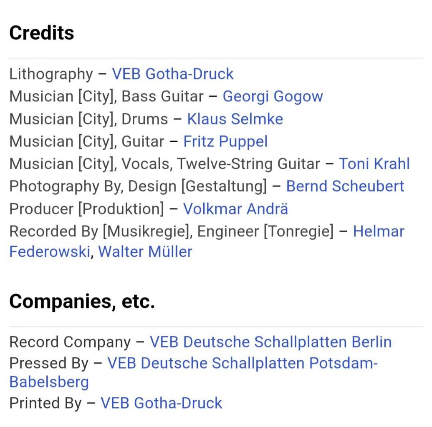Image resolution: width=432 pixels, height=427 pixels.
Task: Click the Record Company label text
Action: [x=70, y=342]
